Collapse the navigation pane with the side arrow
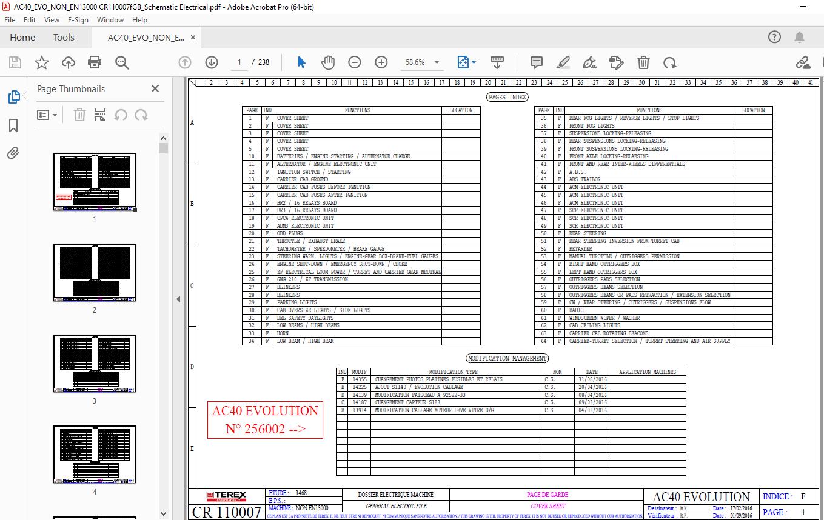The image size is (824, 520). [178, 299]
